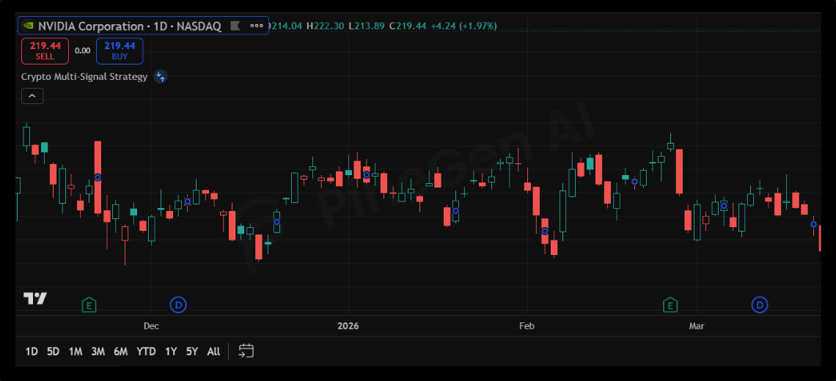Collapse the indicator legend with the chevron button

(32, 96)
